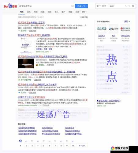The height and width of the screenshot is (153, 138).
Task: Select the 网页 tab
Action: (x=22, y=12)
